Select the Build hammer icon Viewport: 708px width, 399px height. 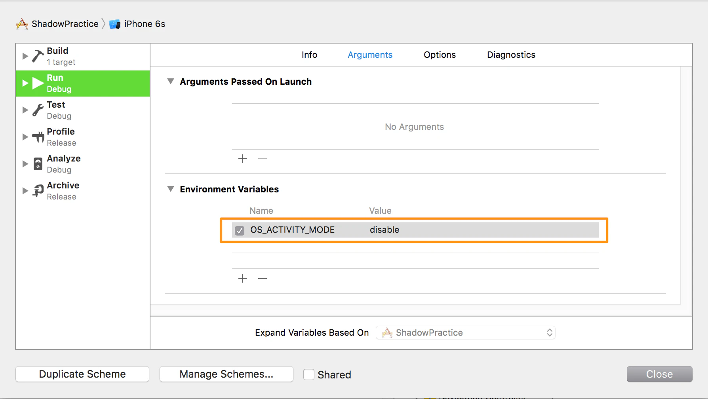[38, 56]
